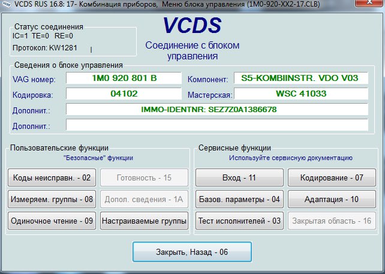Open Одиночное чтение - 09
Viewport: 385px width, 274px height.
point(52,221)
